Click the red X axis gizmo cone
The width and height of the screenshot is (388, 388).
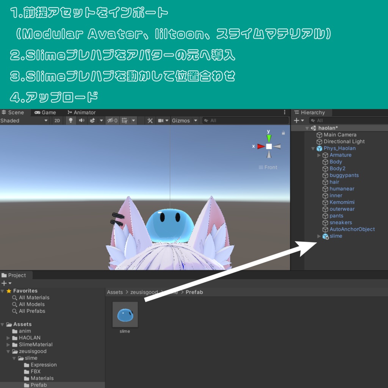click(x=261, y=147)
